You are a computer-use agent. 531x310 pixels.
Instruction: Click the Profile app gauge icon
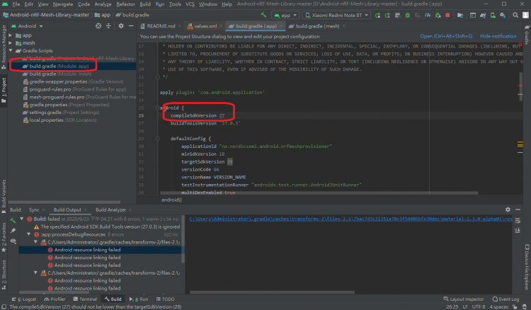point(428,16)
